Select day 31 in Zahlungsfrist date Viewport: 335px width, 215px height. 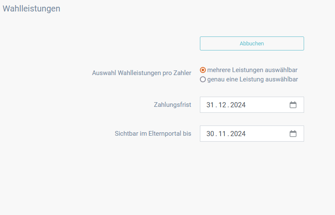coord(210,105)
